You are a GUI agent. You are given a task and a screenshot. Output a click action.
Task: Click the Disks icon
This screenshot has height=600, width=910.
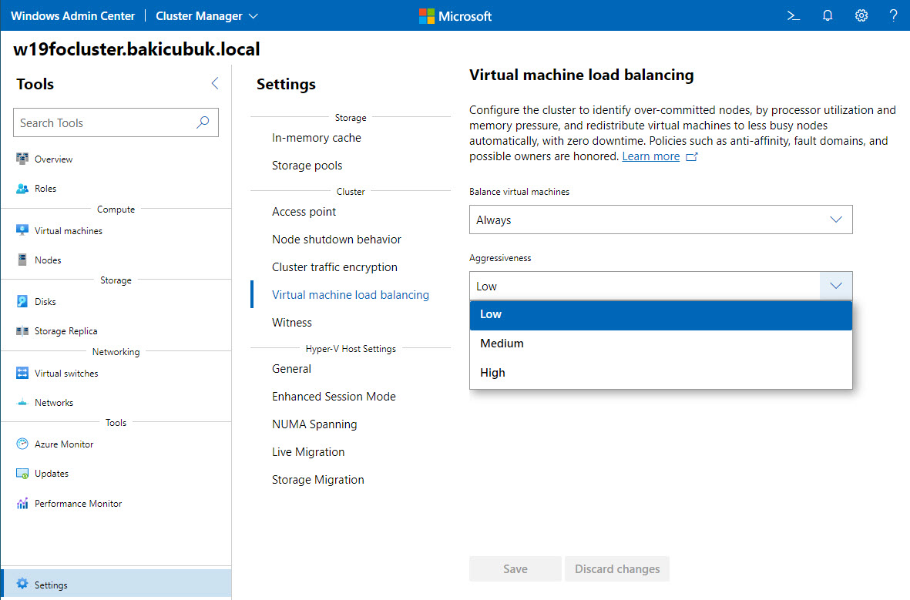22,302
